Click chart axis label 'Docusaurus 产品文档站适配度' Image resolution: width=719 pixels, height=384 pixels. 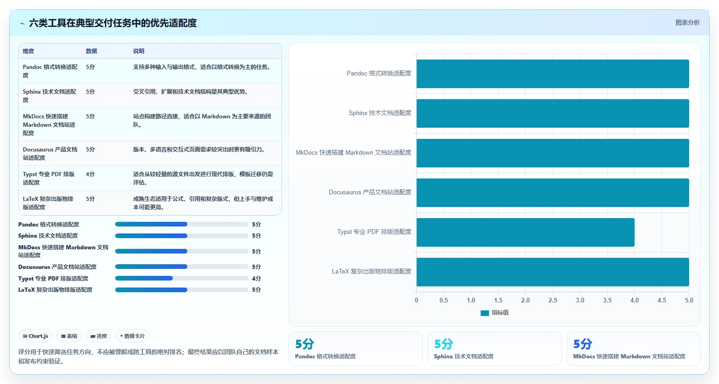(370, 192)
